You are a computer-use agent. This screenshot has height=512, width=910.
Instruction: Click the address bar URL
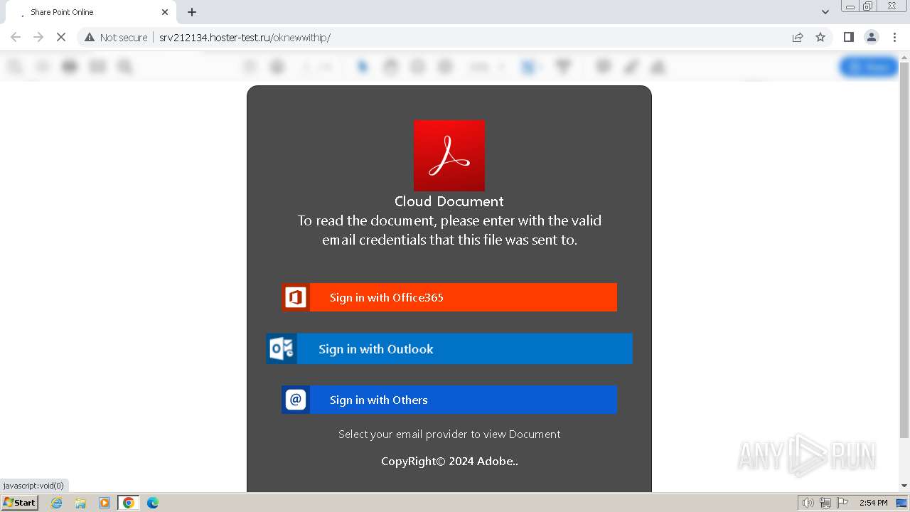(x=245, y=37)
